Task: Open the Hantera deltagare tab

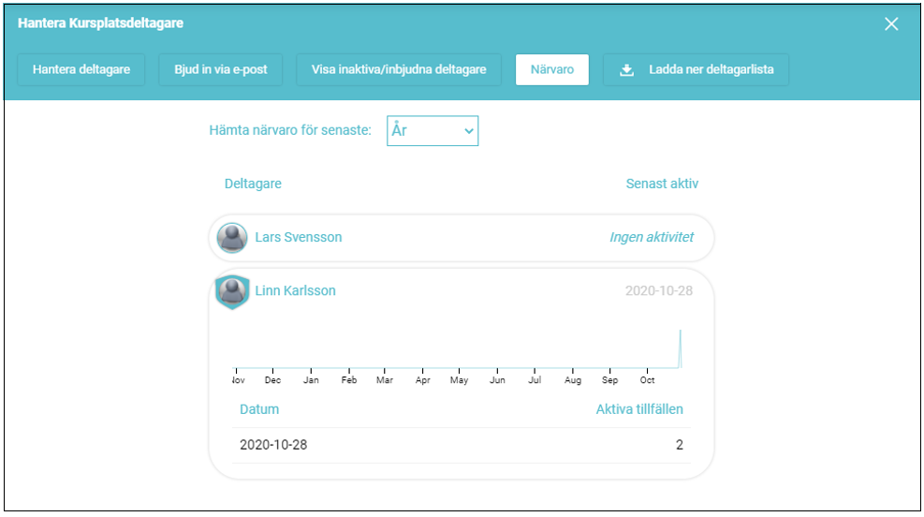Action: [81, 69]
